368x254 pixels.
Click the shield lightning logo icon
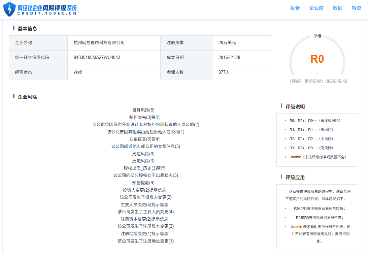click(x=9, y=9)
